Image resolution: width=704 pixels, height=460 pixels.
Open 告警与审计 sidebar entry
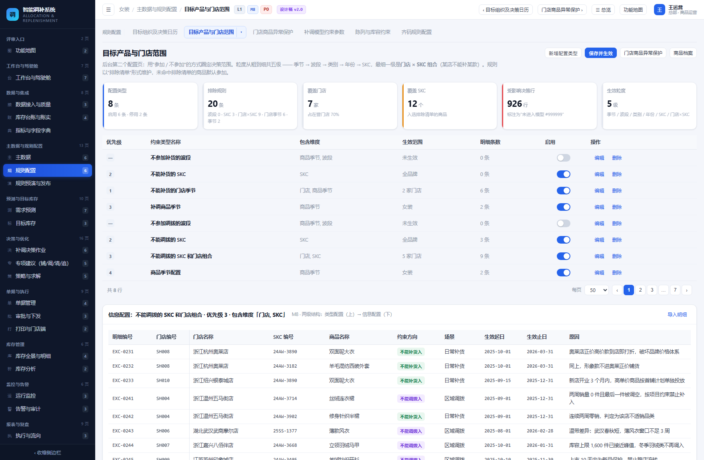48,409
